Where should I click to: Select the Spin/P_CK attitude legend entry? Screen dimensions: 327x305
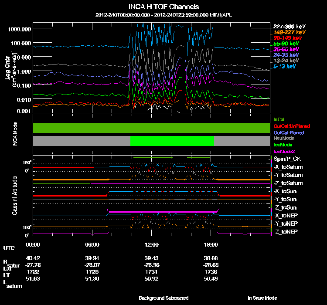coord(287,159)
